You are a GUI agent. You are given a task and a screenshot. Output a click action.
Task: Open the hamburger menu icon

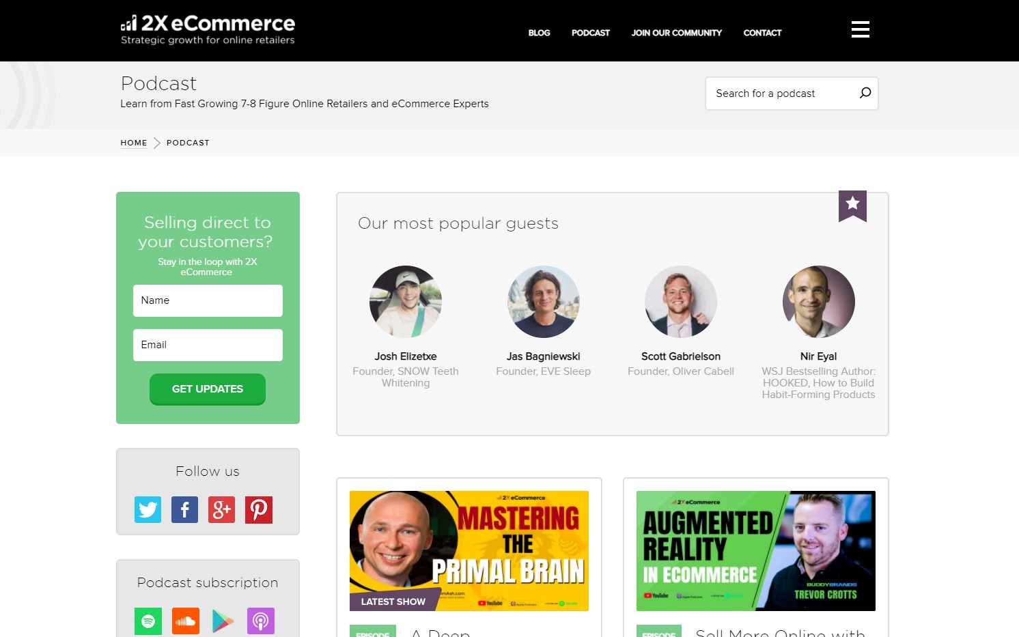(860, 29)
